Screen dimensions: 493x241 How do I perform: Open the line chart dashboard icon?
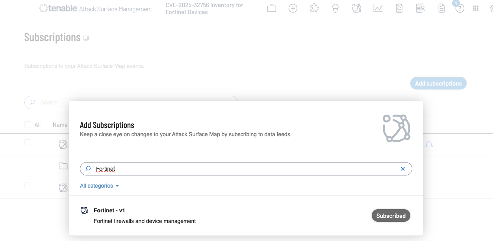pyautogui.click(x=378, y=8)
